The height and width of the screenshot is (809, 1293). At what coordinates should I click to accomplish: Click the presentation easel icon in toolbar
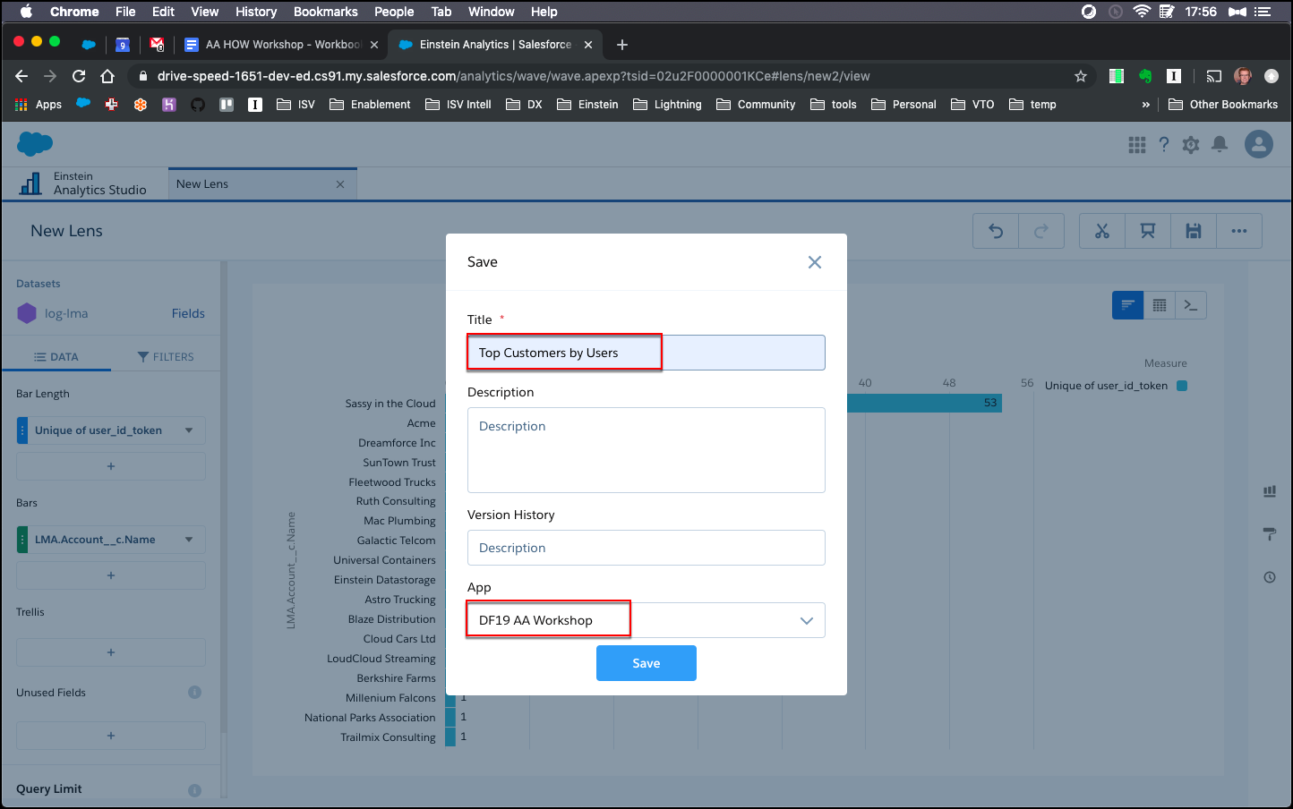[x=1148, y=231]
